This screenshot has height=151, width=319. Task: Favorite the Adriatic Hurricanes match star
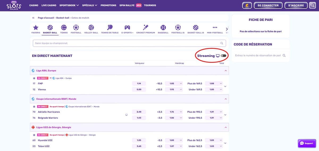34,106
